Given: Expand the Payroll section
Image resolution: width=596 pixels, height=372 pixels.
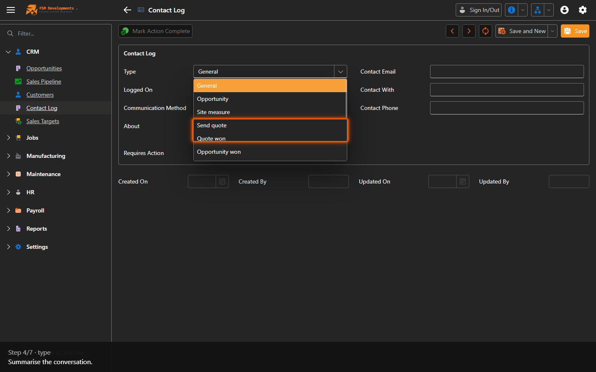Looking at the screenshot, I should pos(8,210).
